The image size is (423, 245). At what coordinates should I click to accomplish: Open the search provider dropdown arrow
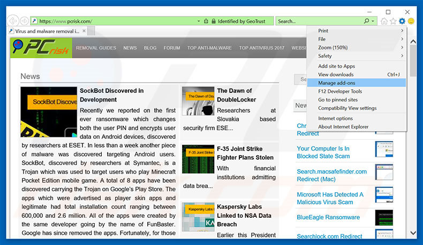373,21
